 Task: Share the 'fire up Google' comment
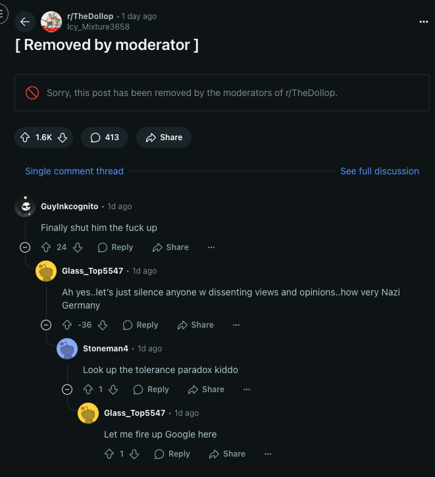click(x=227, y=454)
